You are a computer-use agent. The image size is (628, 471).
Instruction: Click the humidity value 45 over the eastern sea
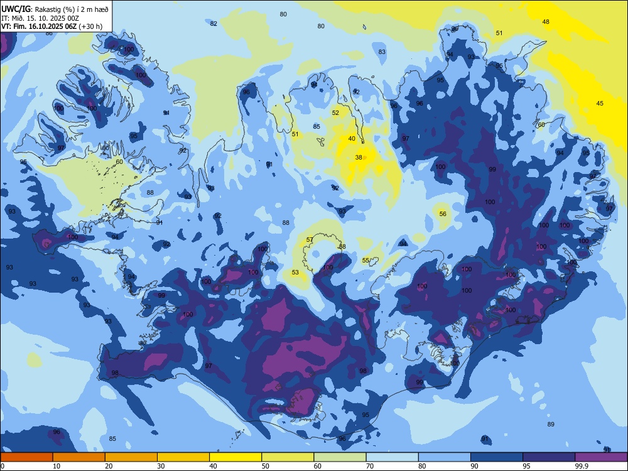pyautogui.click(x=600, y=104)
